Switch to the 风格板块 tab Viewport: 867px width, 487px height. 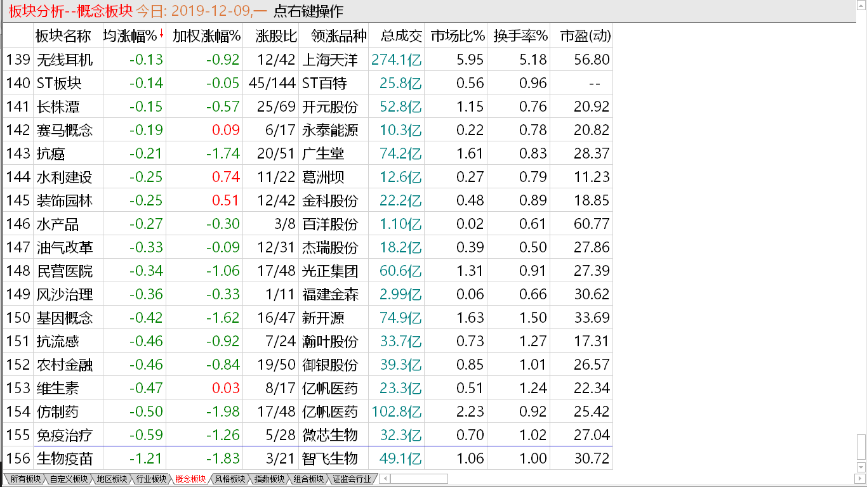click(230, 479)
